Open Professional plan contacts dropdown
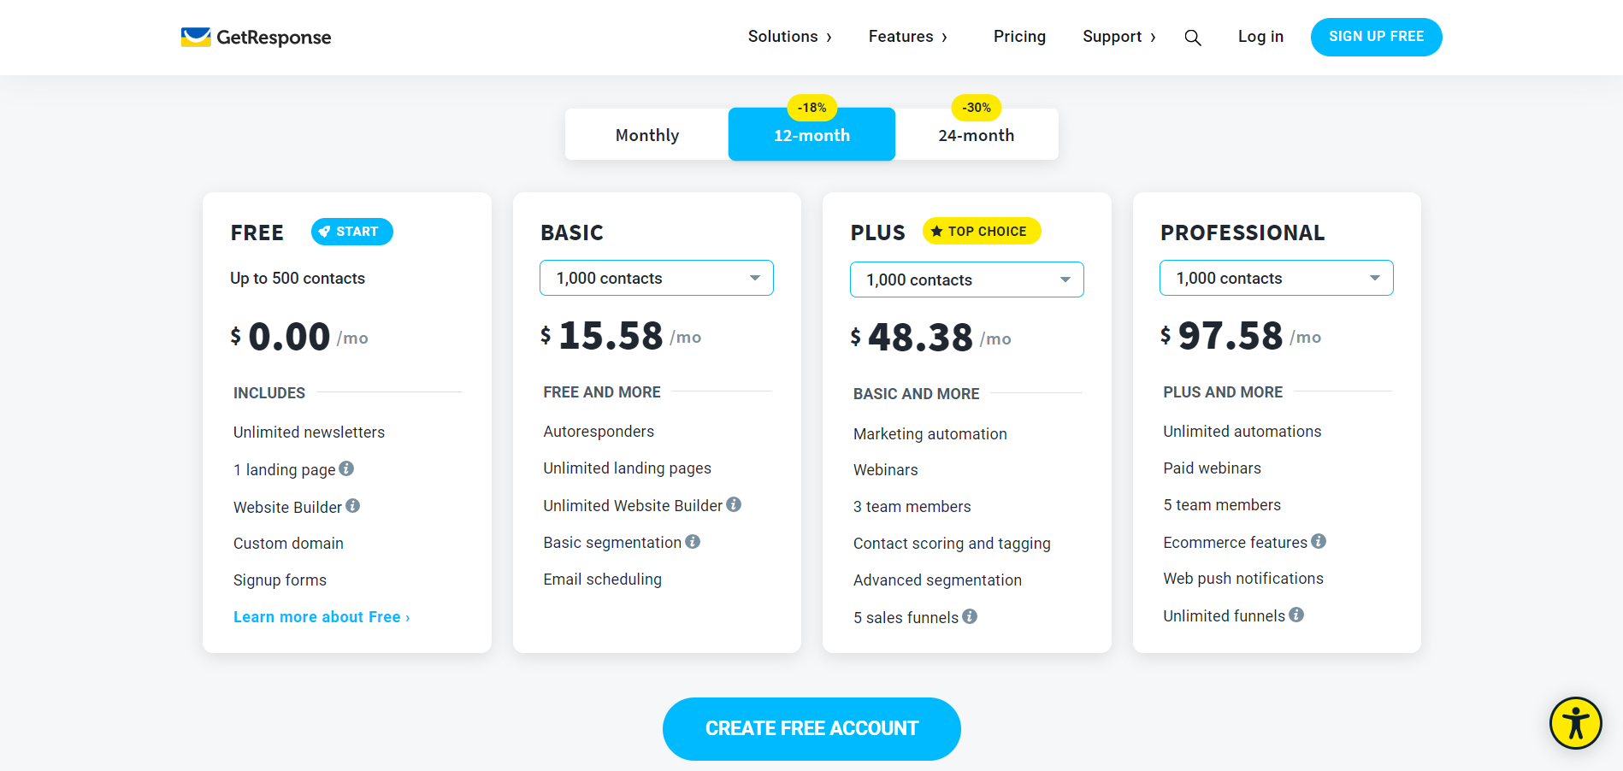 1277,278
